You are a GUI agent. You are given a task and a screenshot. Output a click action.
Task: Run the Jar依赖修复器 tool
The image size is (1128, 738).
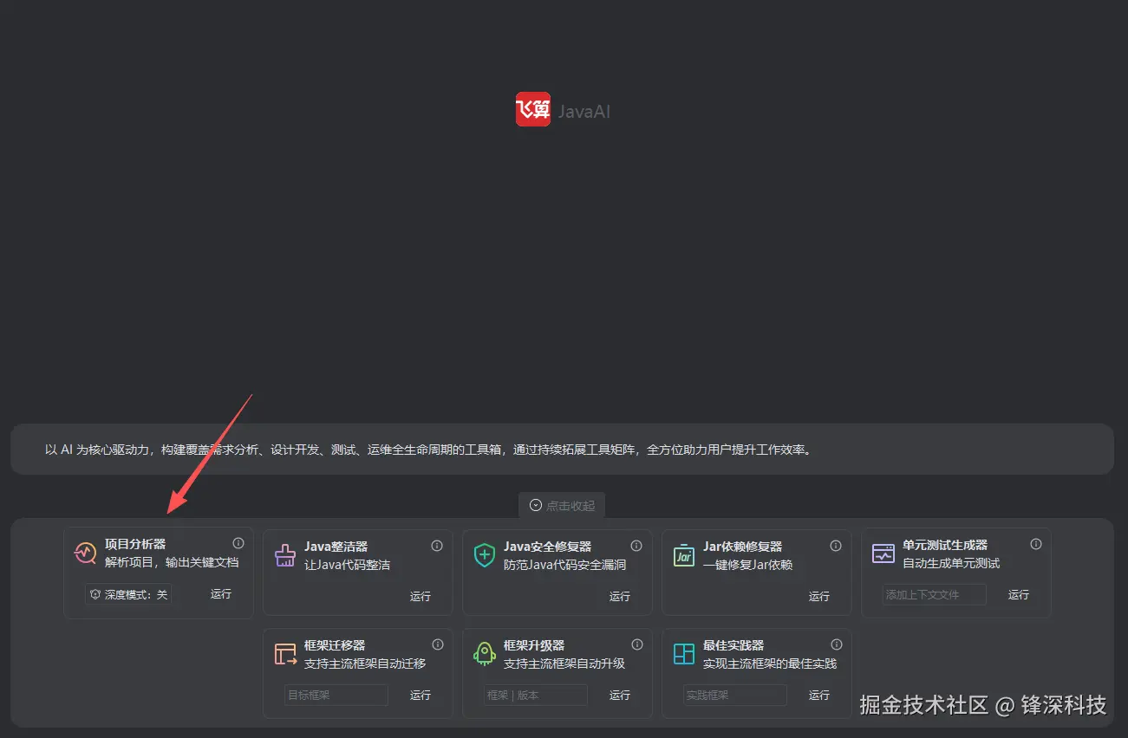819,596
